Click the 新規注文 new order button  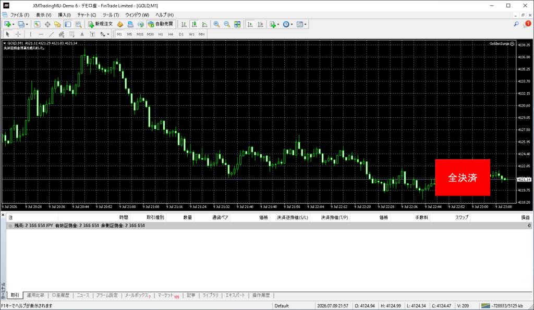[x=100, y=24]
